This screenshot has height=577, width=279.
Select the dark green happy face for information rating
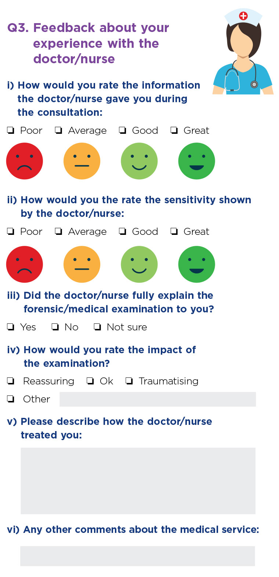tap(196, 161)
